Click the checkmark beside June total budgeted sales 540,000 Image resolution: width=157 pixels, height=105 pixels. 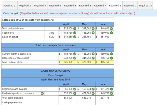click(x=112, y=29)
